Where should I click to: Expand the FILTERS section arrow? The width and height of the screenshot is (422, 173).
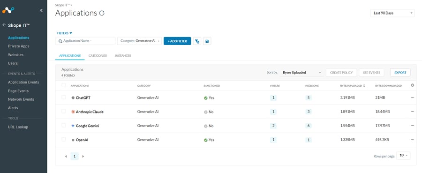point(71,33)
